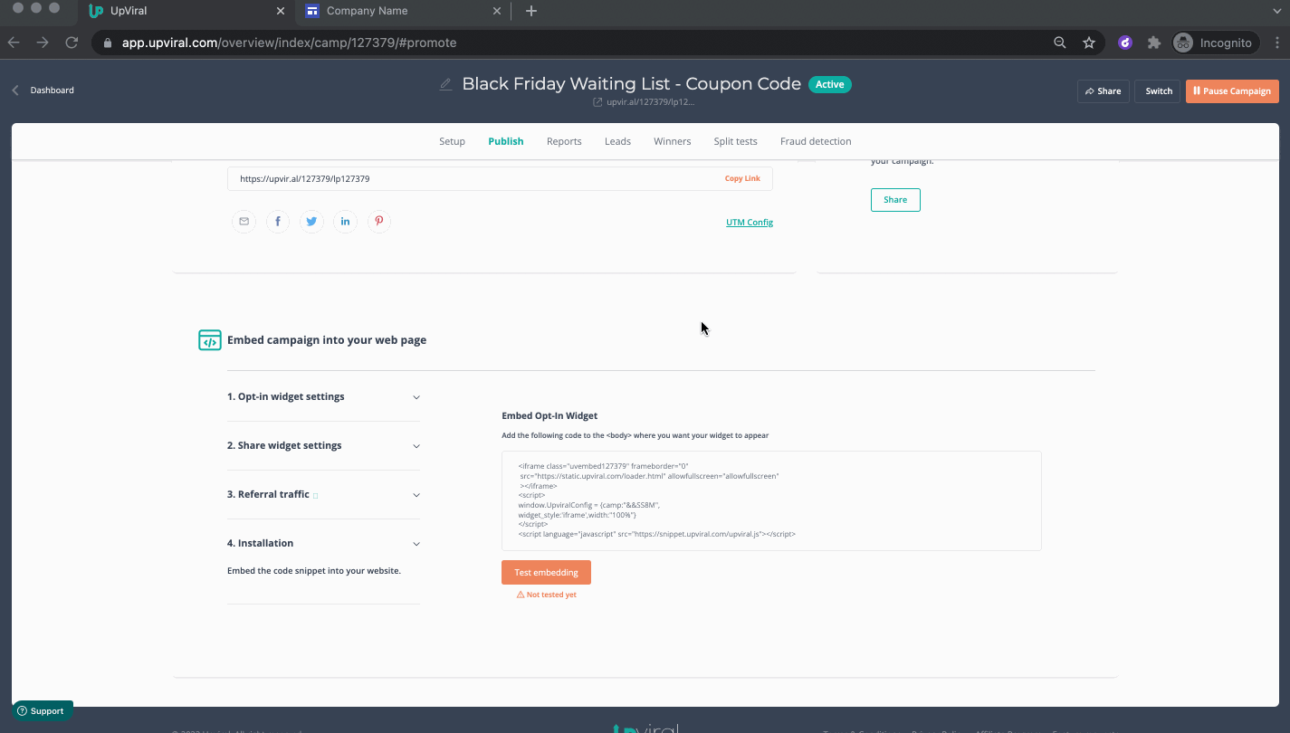Bookmark page with star icon

[x=1089, y=43]
